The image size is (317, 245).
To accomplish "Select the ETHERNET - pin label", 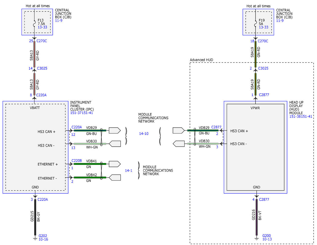I will pyautogui.click(x=47, y=178).
